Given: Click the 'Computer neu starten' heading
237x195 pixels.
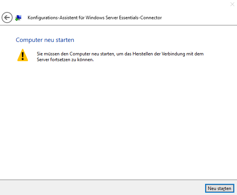Looking at the screenshot, I should pos(45,40).
